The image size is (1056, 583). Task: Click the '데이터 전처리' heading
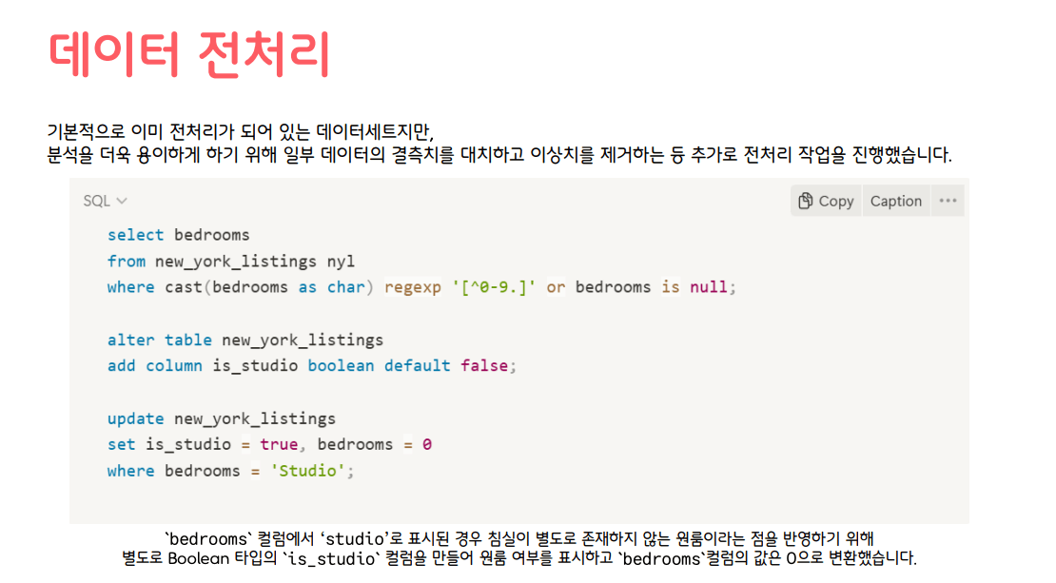pos(188,54)
